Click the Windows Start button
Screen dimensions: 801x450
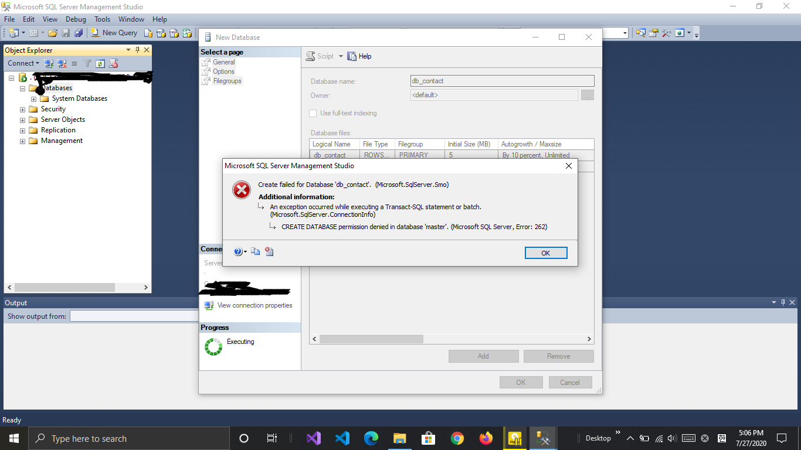[x=14, y=438]
